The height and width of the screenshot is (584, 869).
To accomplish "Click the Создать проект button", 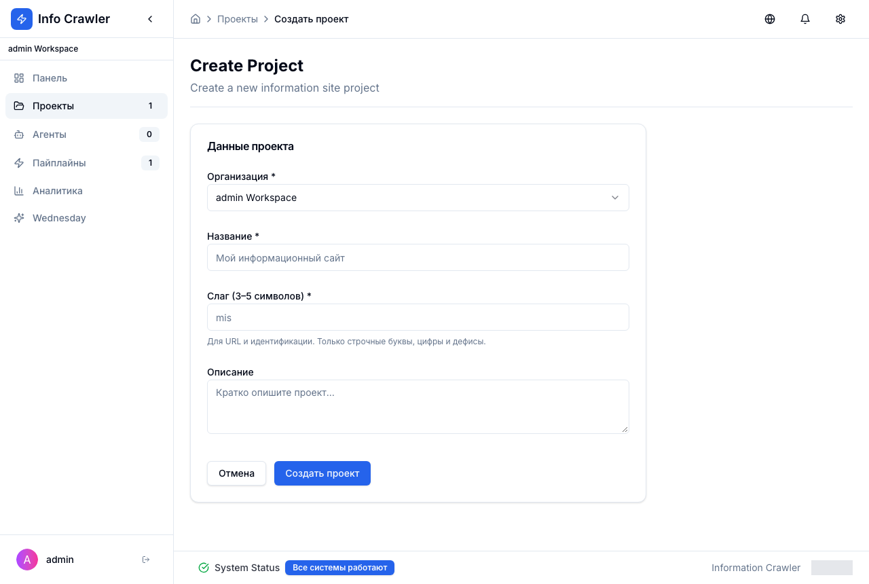I will (x=322, y=473).
